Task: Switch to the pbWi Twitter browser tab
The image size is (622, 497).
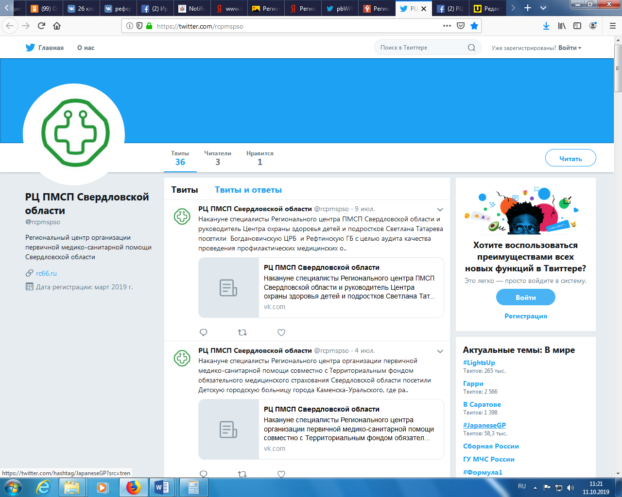Action: pos(340,8)
